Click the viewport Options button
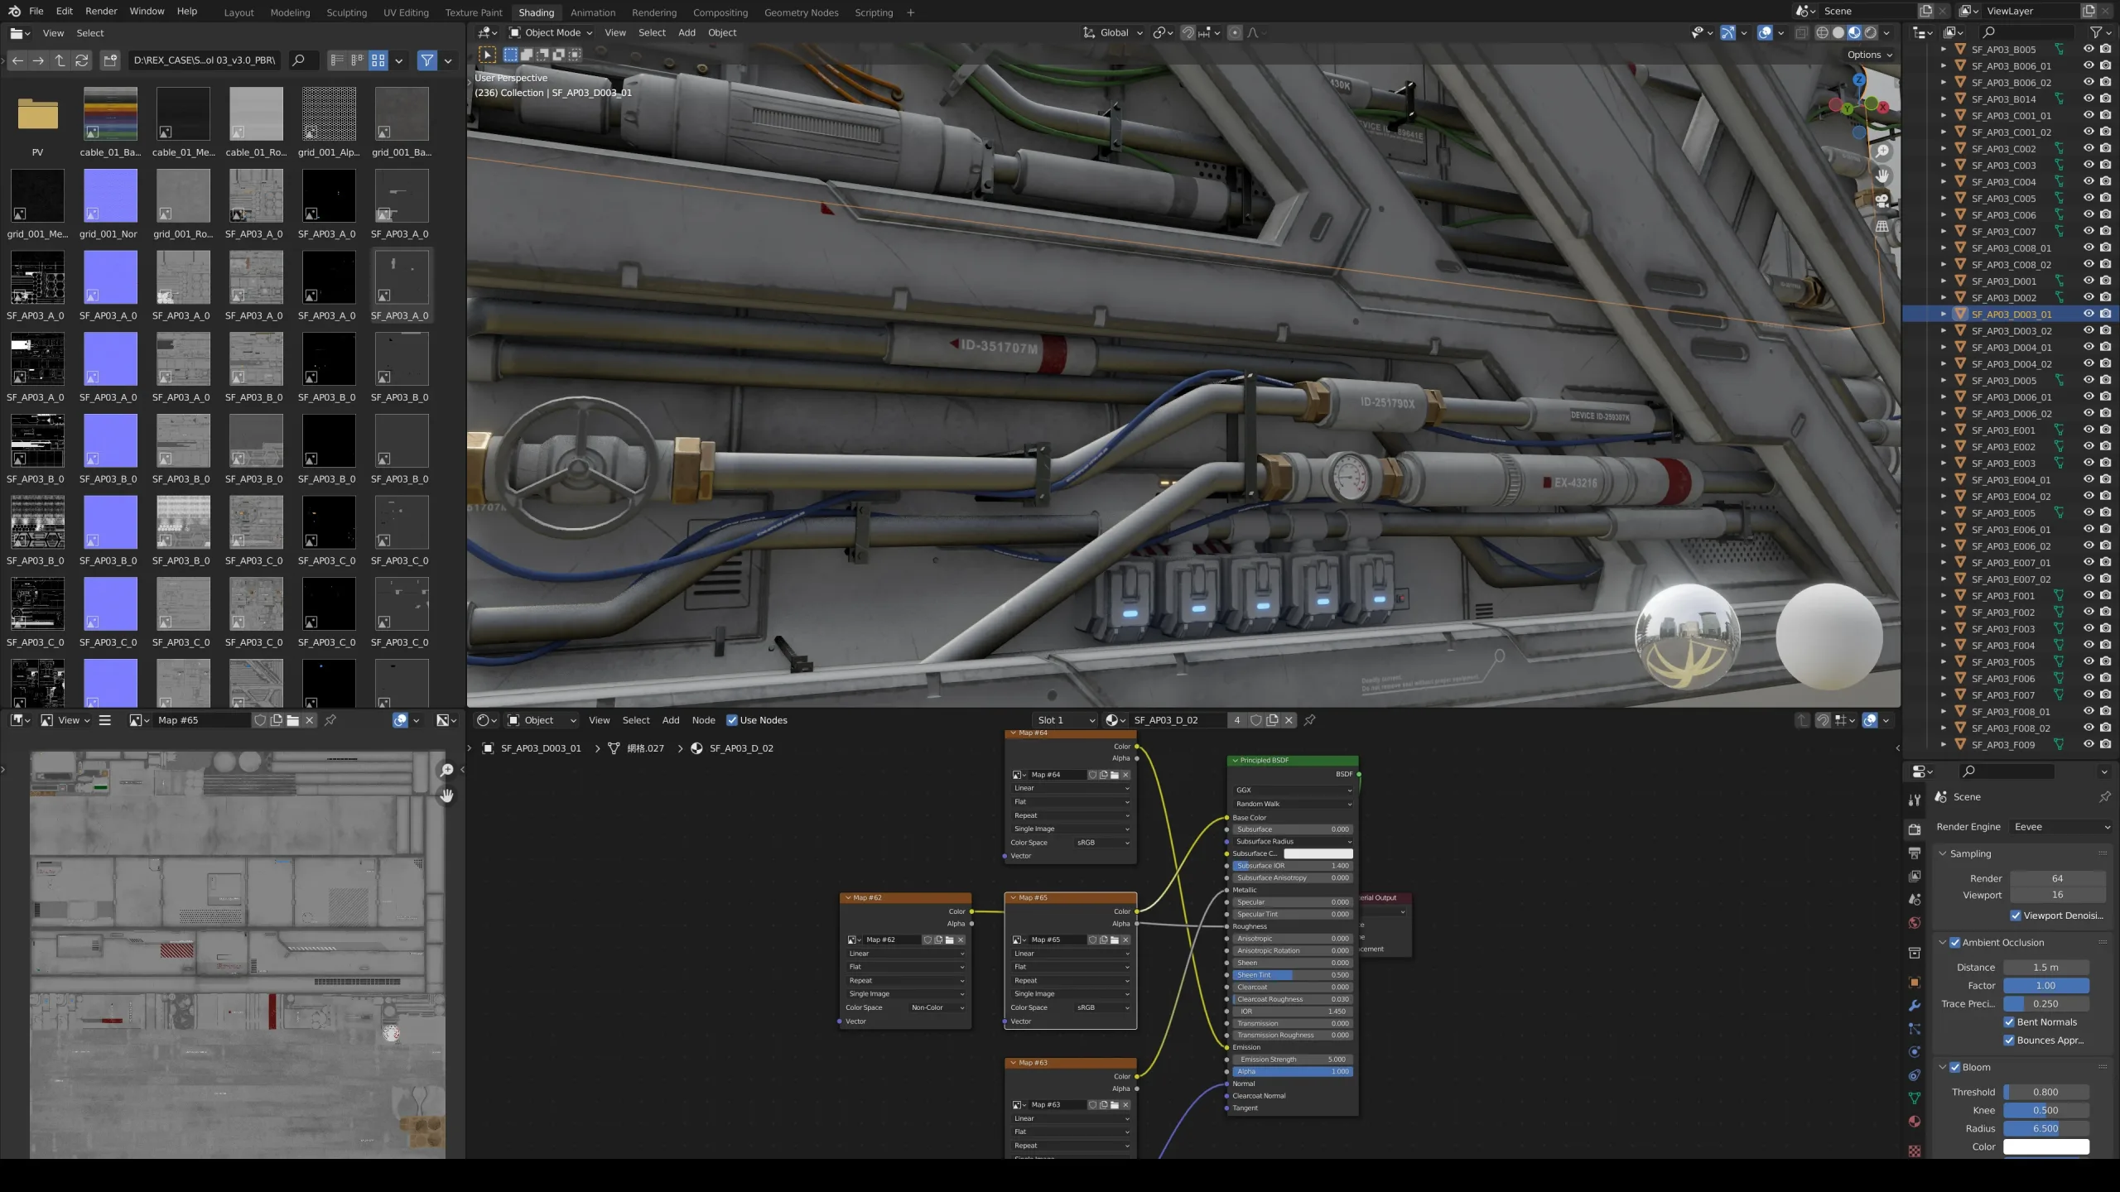The height and width of the screenshot is (1192, 2120). click(x=1869, y=55)
